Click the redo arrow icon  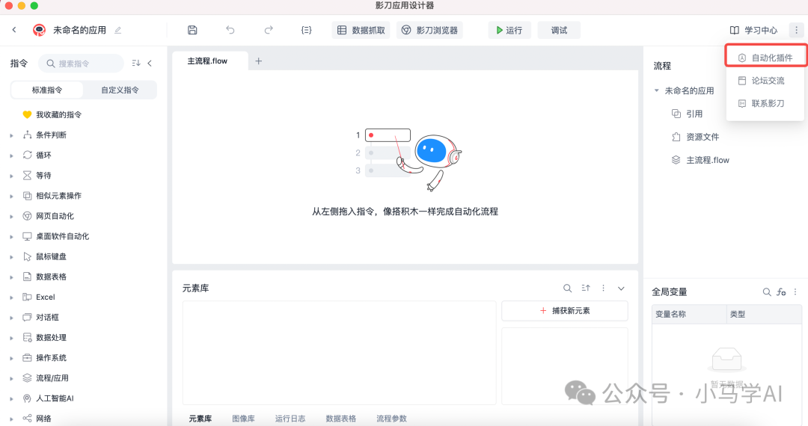(269, 31)
